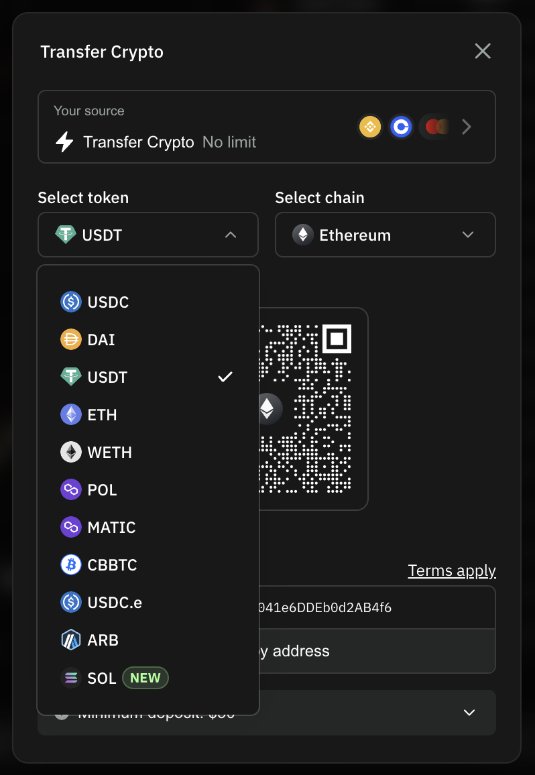Collapse the USDT select token dropdown
Viewport: 535px width, 775px height.
tap(148, 235)
